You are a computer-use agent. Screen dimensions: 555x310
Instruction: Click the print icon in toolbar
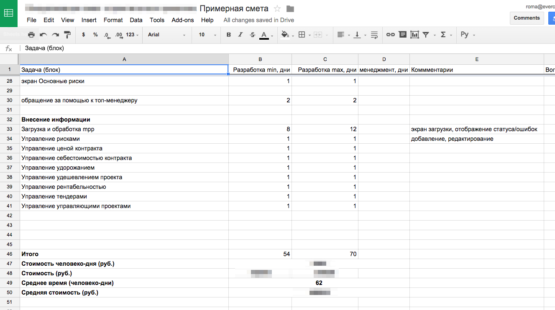click(x=31, y=35)
